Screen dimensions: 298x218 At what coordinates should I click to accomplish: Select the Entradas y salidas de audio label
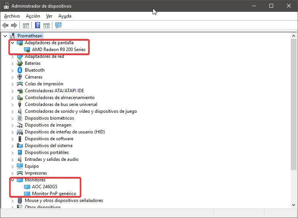pyautogui.click(x=52, y=159)
